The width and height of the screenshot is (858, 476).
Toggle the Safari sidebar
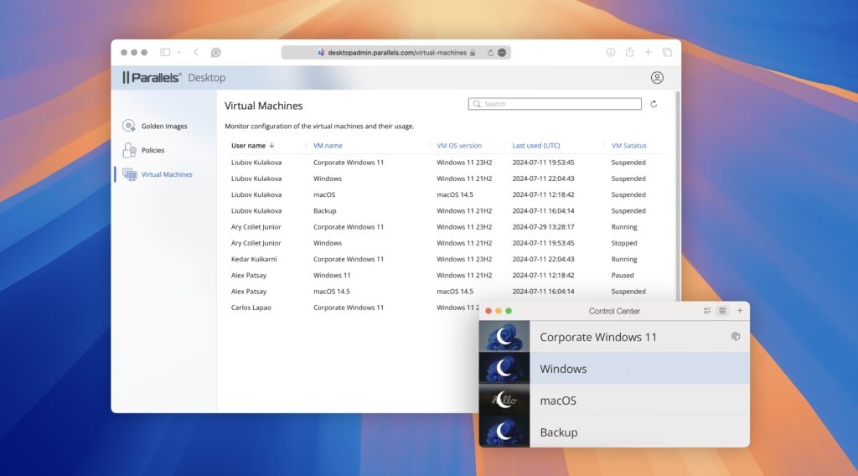[x=165, y=52]
